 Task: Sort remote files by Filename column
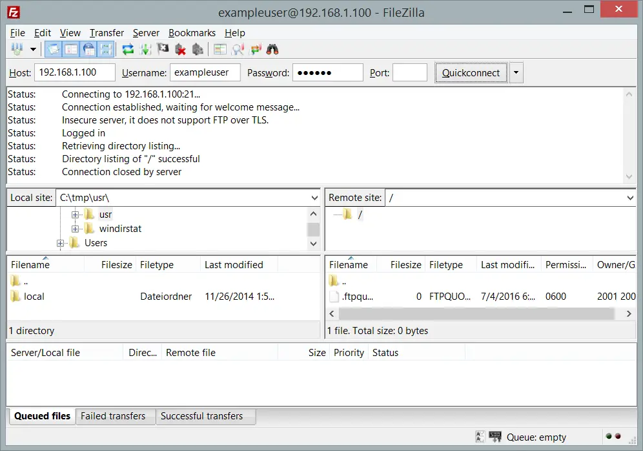[x=351, y=265]
